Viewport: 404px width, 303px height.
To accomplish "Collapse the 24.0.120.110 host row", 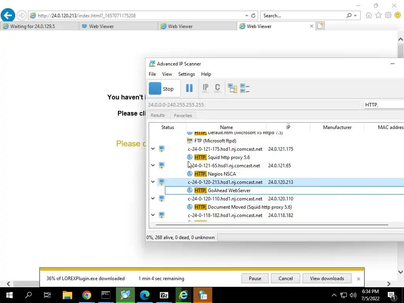I will tap(153, 198).
